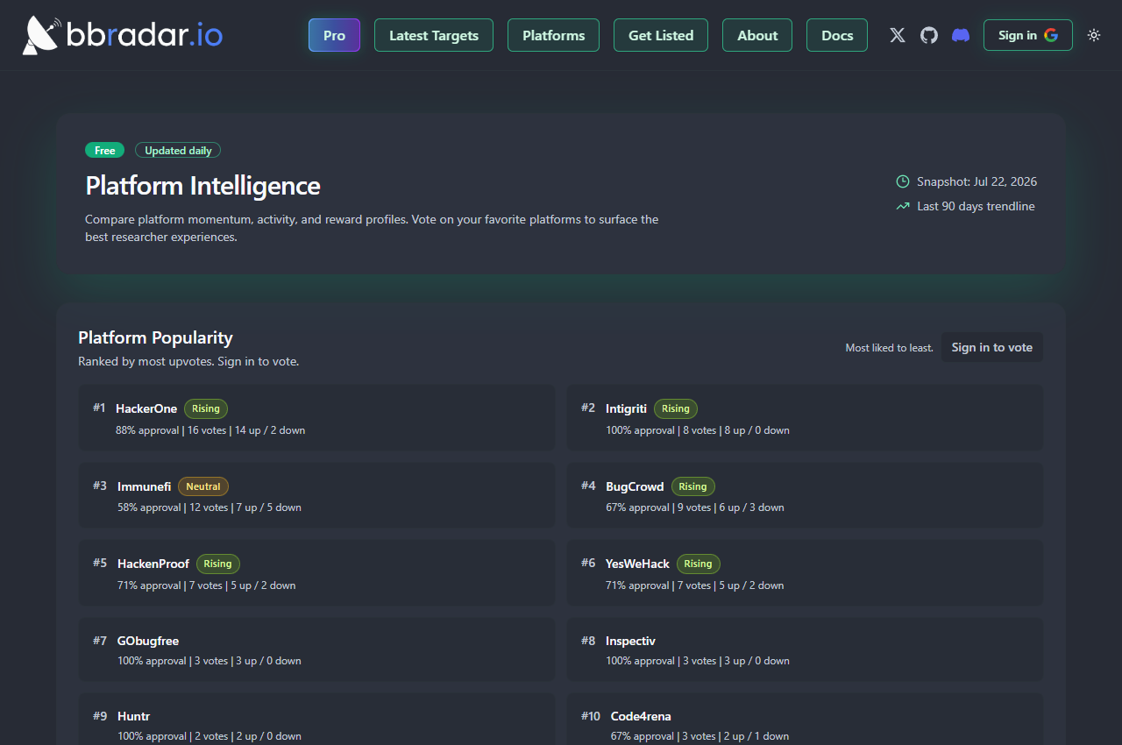
Task: Click the bbradar.io satellite dish logo
Action: tap(41, 35)
